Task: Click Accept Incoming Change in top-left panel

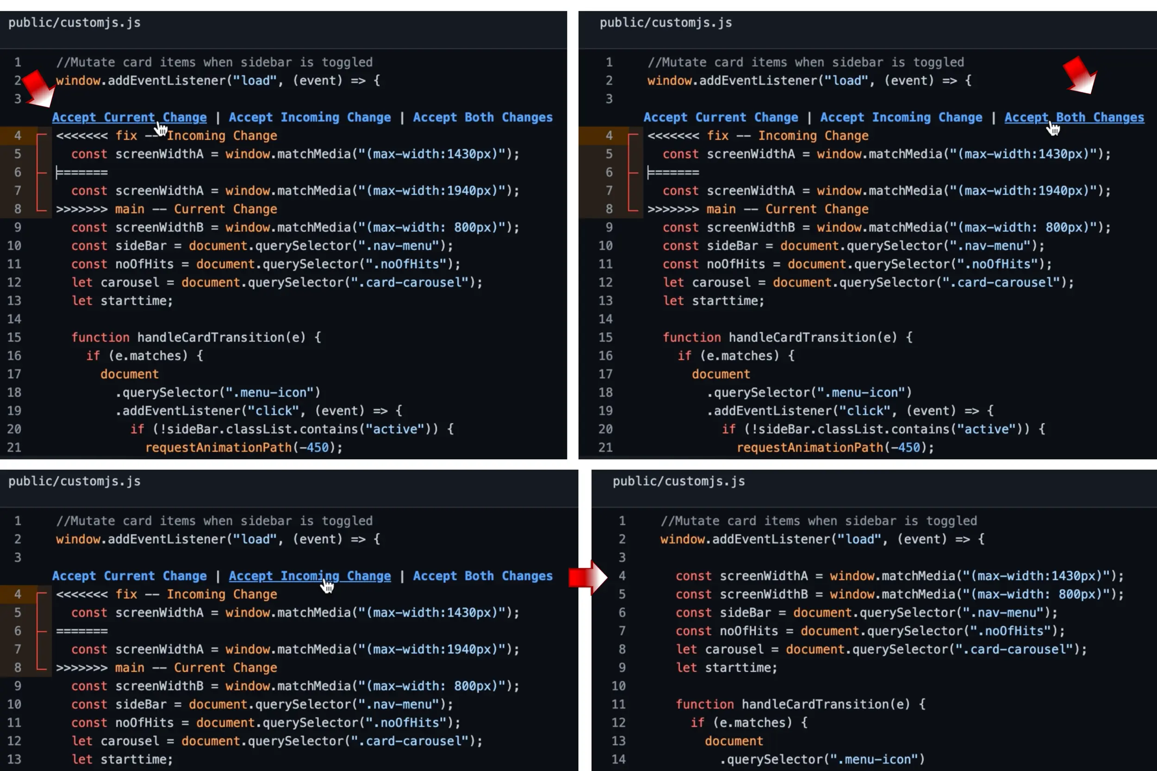Action: [310, 117]
